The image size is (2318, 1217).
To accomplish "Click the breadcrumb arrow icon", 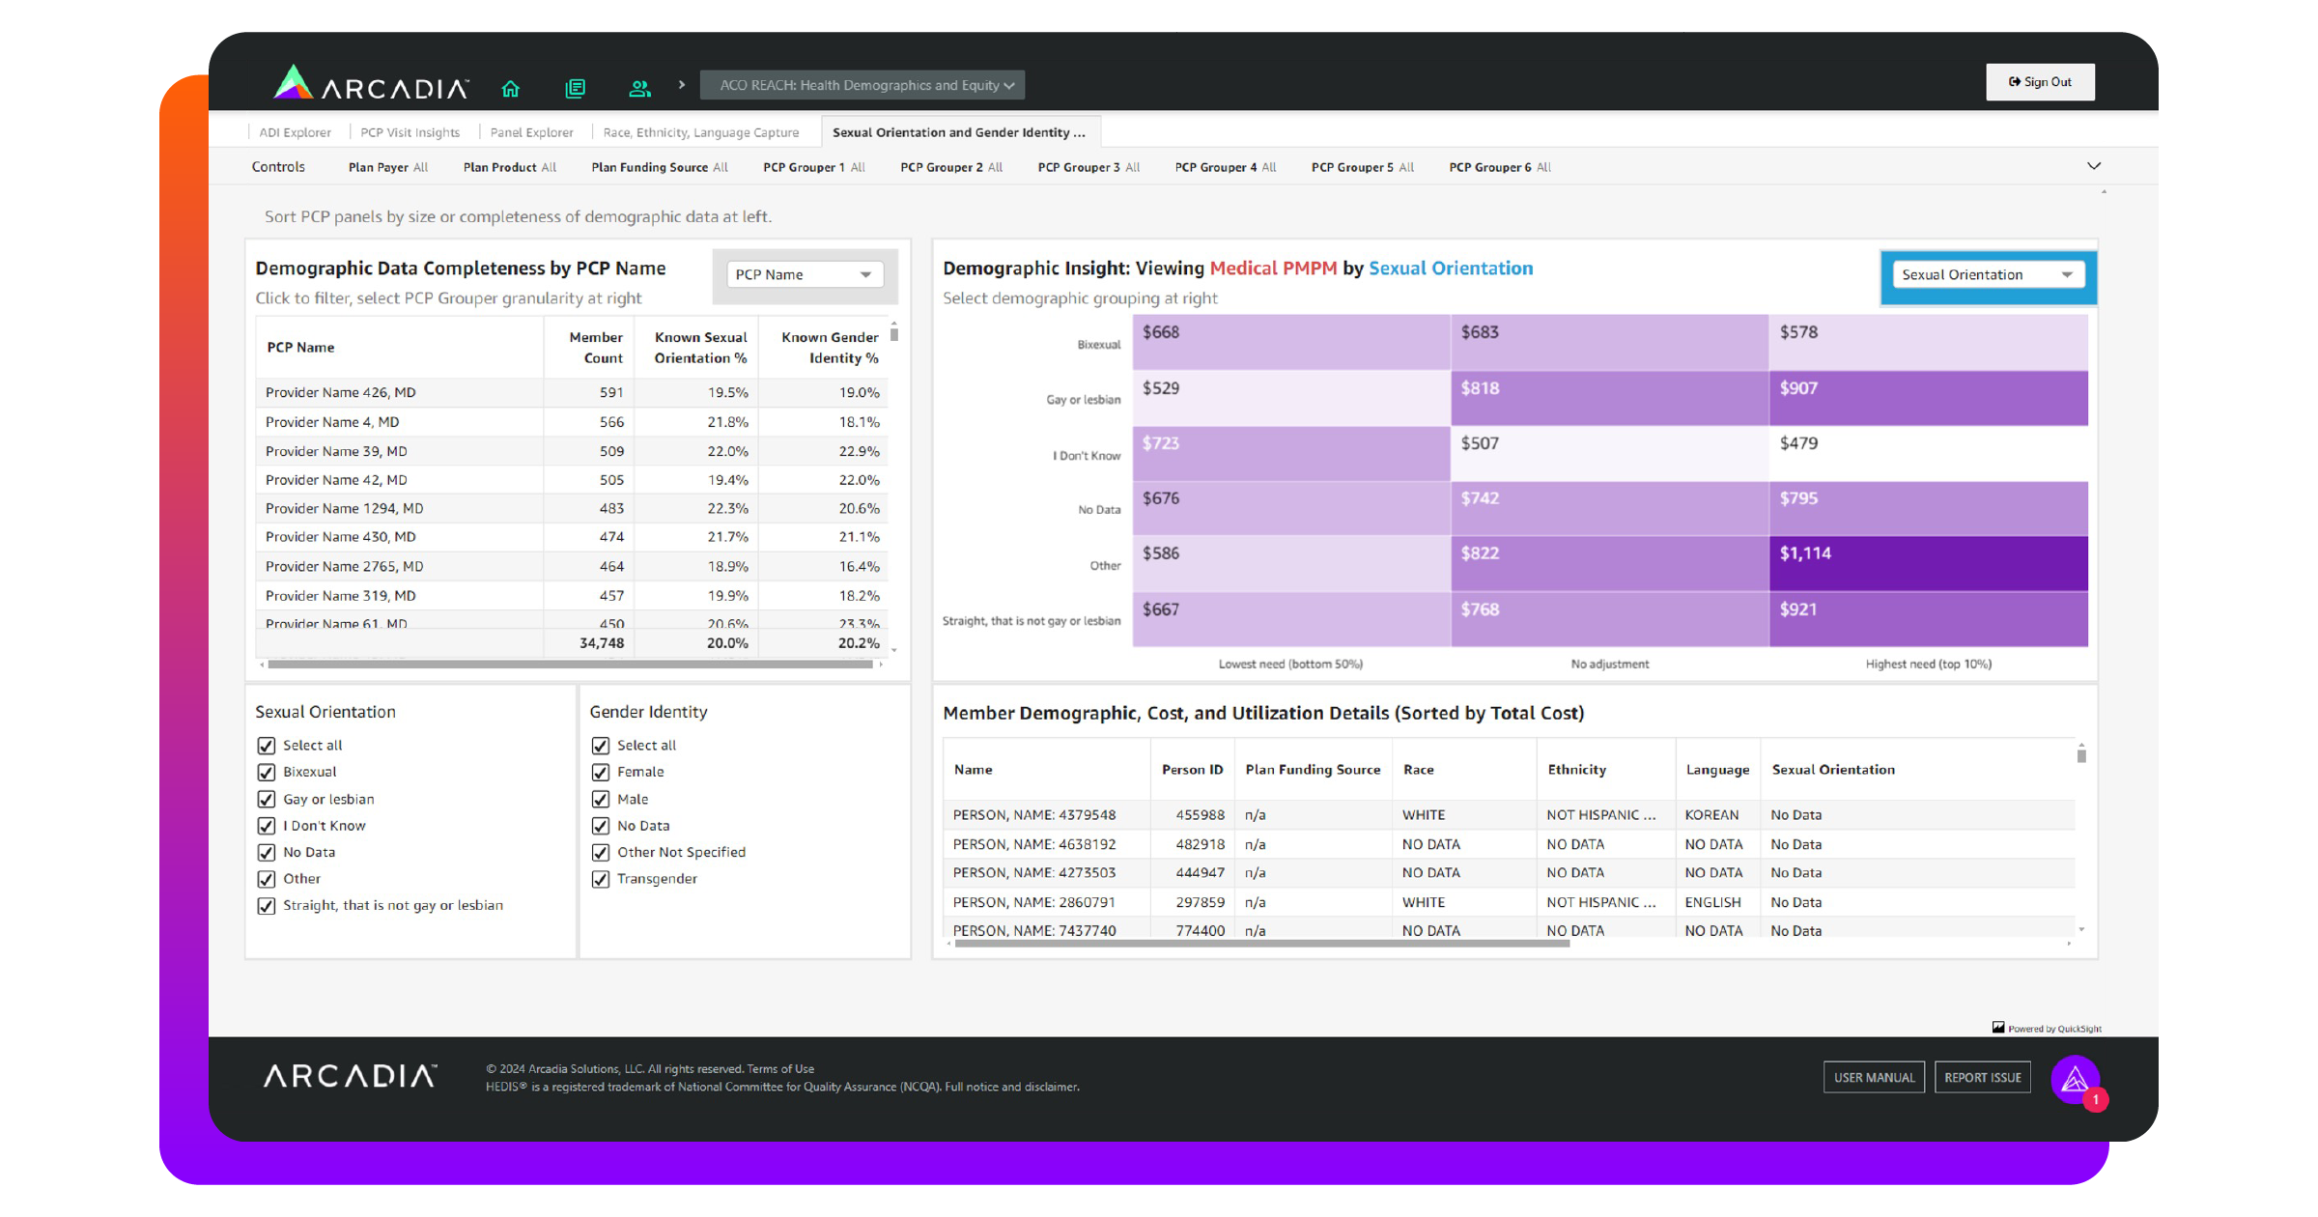I will coord(682,85).
